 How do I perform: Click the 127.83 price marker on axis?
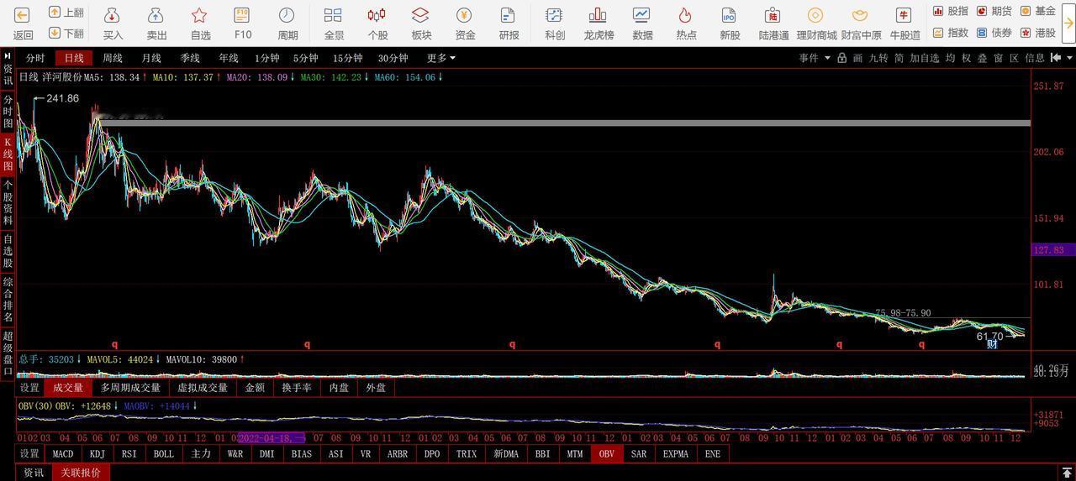tap(1053, 250)
